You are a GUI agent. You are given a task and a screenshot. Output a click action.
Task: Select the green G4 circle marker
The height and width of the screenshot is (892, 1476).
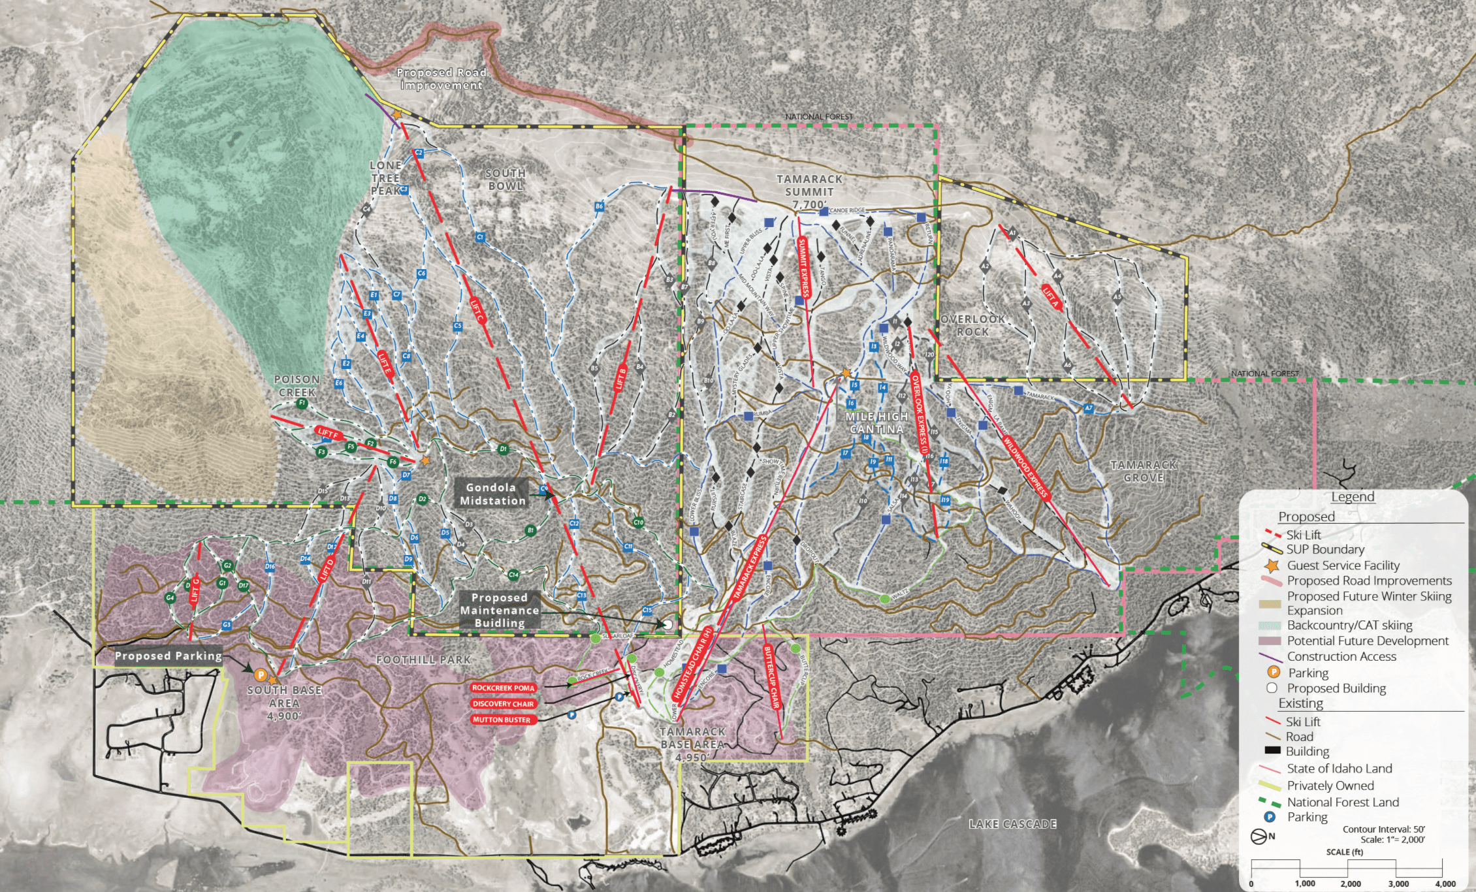coord(170,597)
